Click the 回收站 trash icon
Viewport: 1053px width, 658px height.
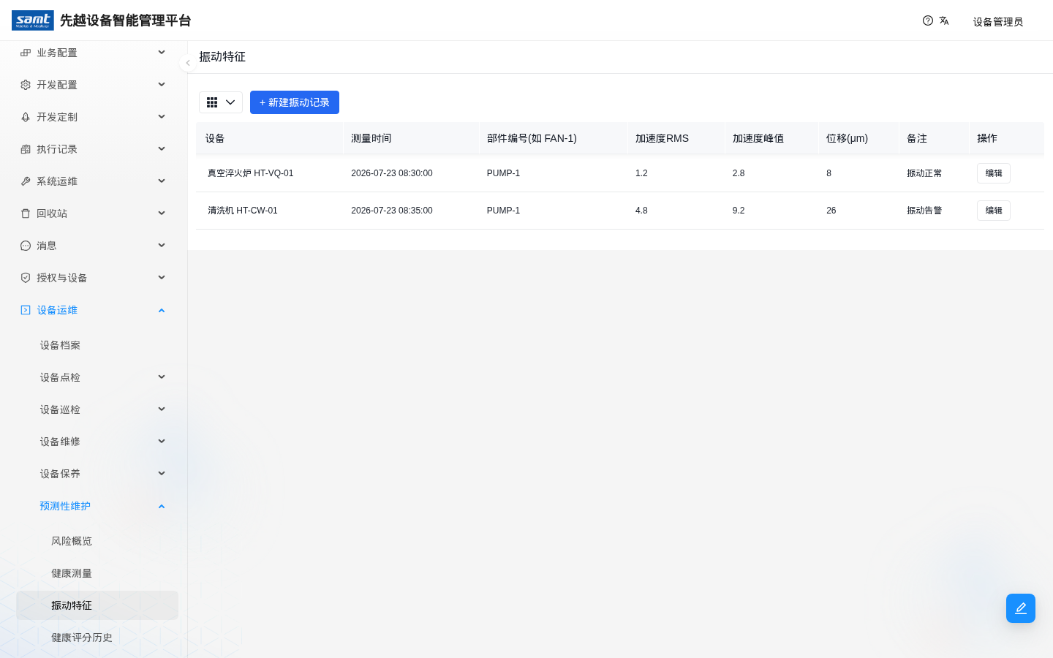click(x=26, y=213)
